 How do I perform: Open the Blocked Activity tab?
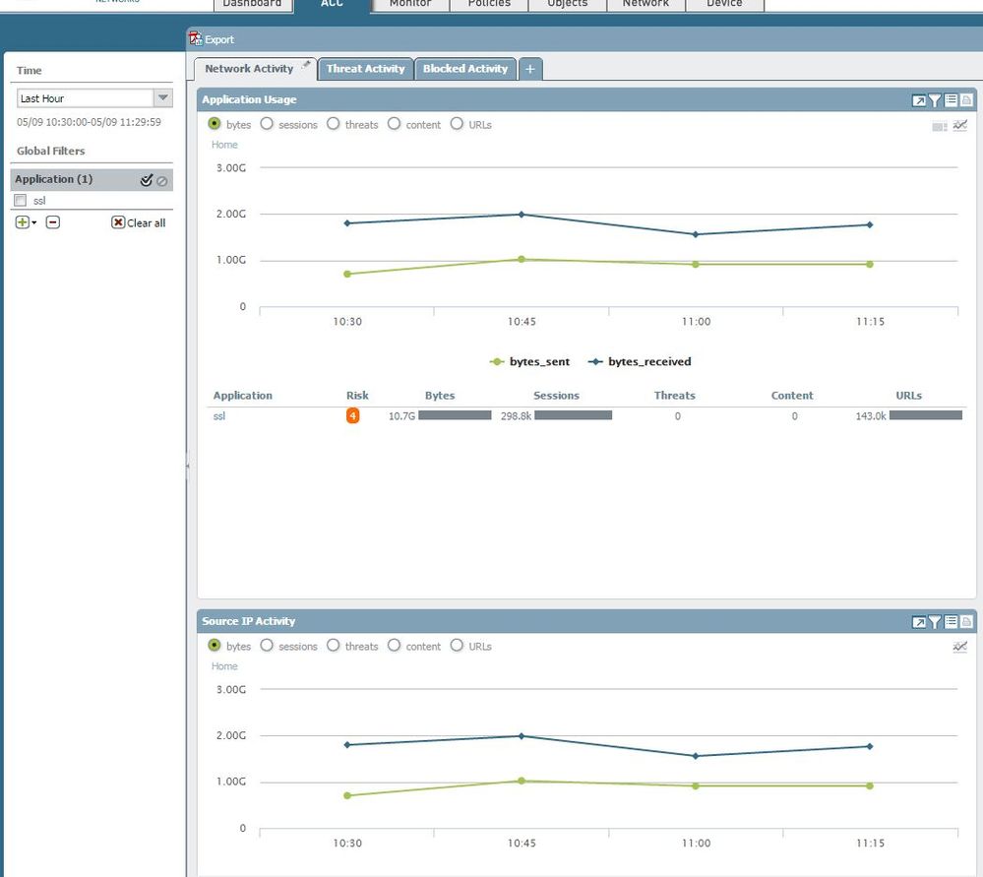pos(465,69)
